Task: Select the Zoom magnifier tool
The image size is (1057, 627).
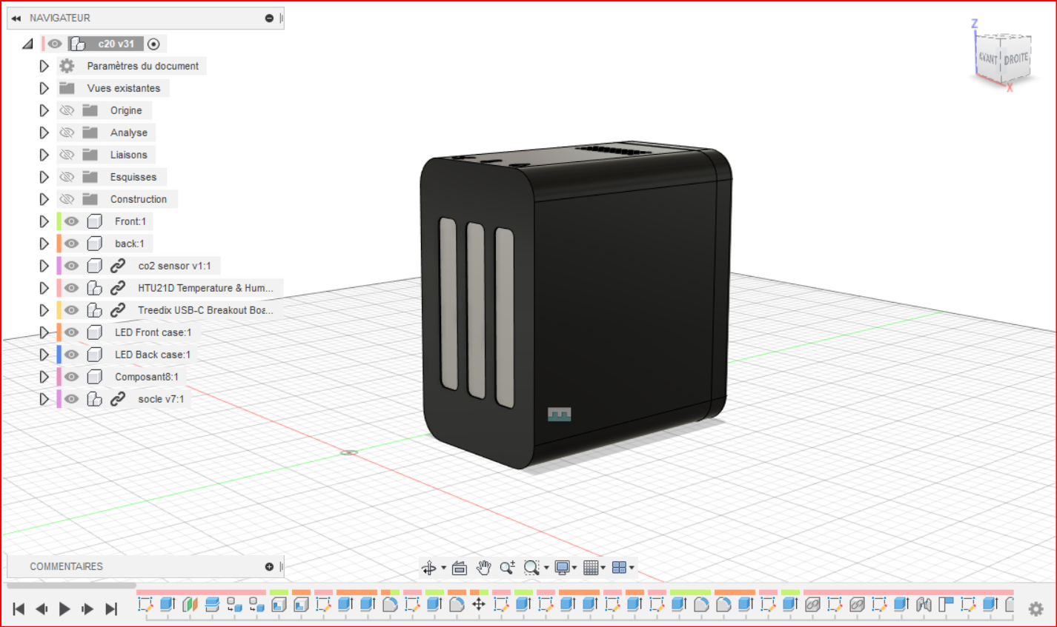Action: click(507, 568)
